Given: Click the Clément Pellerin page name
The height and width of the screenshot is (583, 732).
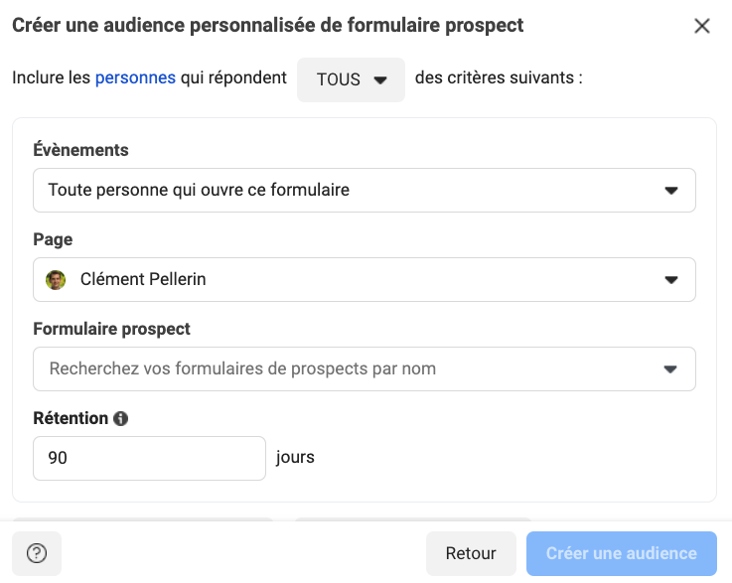Looking at the screenshot, I should pos(143,280).
